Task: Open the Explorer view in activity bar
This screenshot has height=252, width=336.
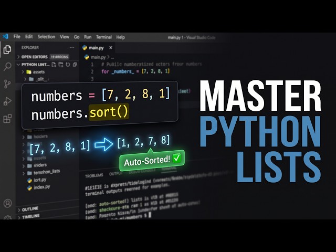Action: tap(7, 50)
